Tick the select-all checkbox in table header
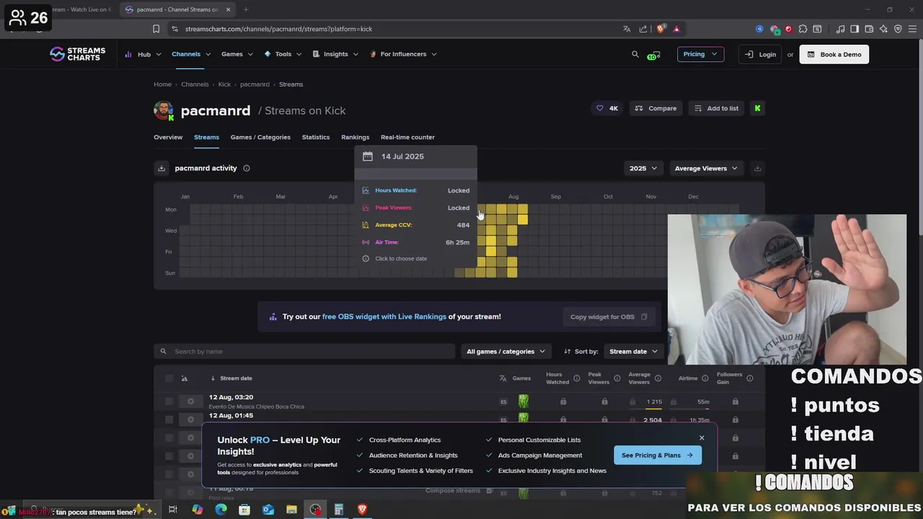923x519 pixels. (x=169, y=378)
